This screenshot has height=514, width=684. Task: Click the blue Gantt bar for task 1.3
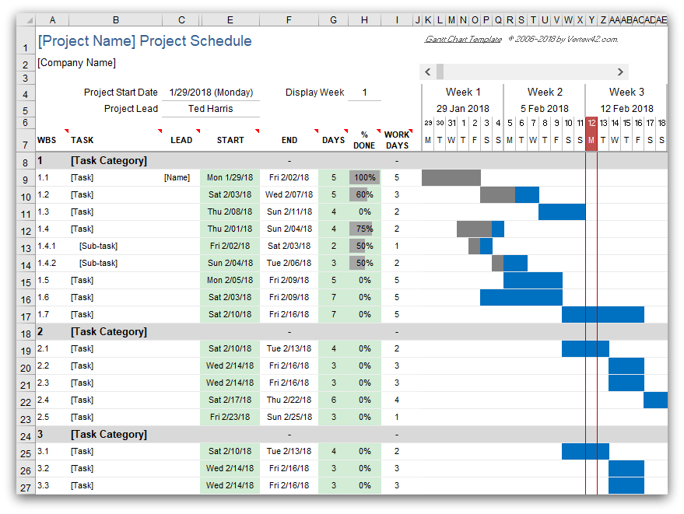point(562,212)
